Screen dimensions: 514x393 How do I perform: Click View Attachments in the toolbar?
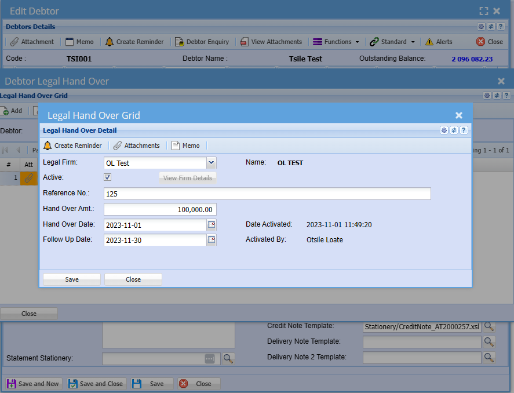pos(271,42)
